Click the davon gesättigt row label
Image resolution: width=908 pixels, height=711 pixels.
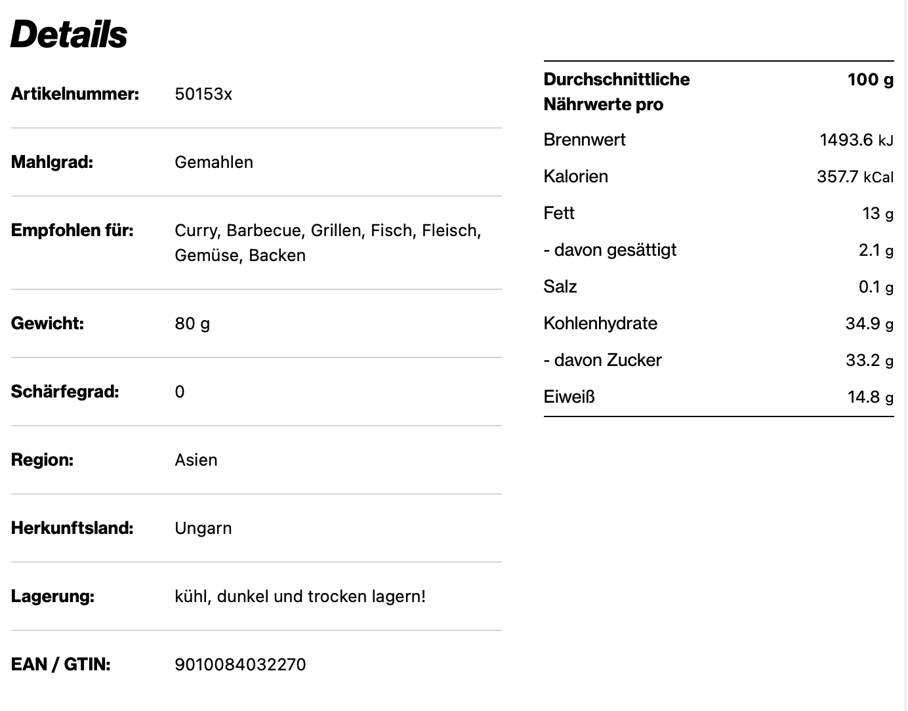609,251
